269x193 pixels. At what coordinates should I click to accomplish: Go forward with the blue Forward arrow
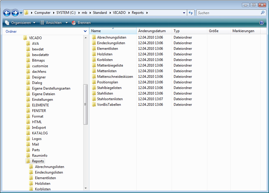(x=15, y=13)
